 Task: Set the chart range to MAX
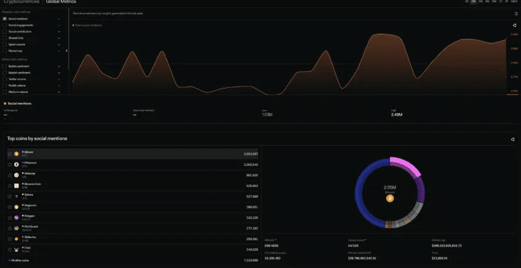[514, 2]
